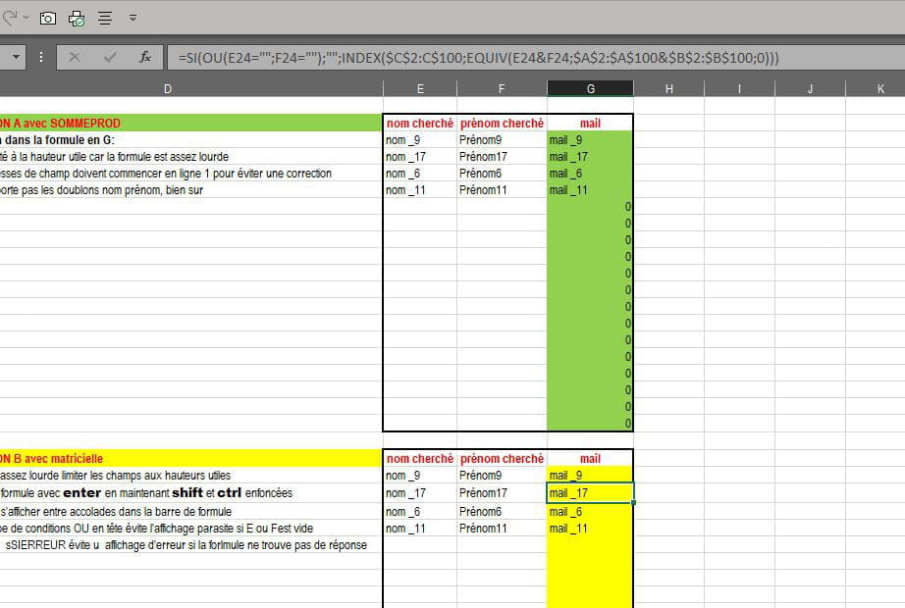The image size is (905, 608).
Task: Select 'nom _11' in matricielle table
Action: pyautogui.click(x=419, y=529)
